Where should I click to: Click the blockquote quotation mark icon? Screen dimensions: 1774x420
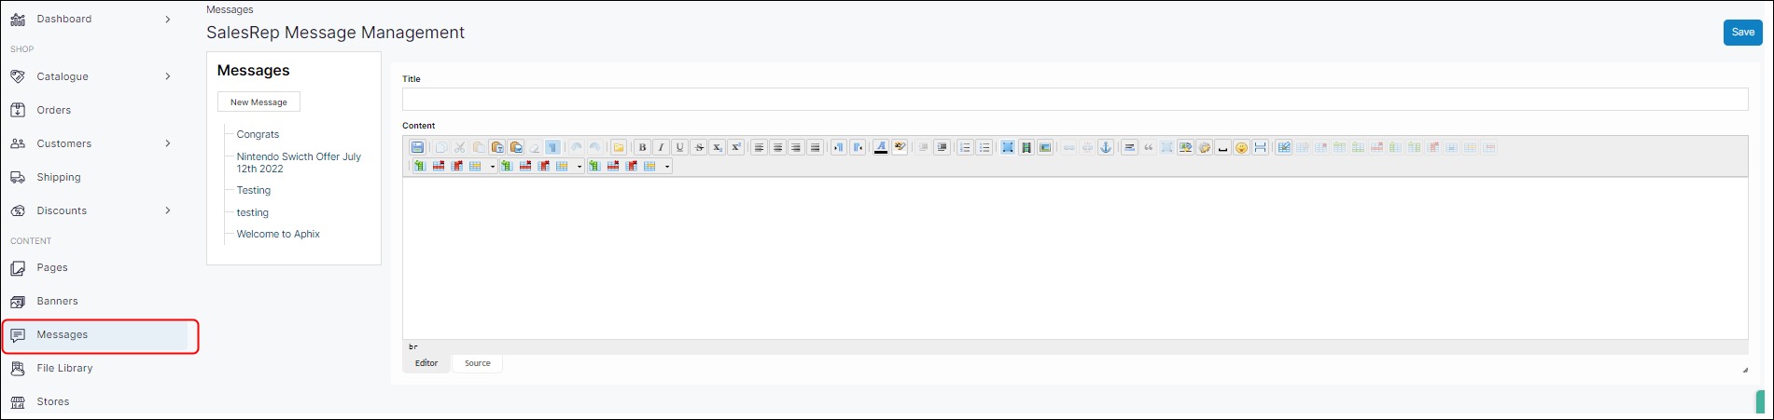pyautogui.click(x=1148, y=147)
